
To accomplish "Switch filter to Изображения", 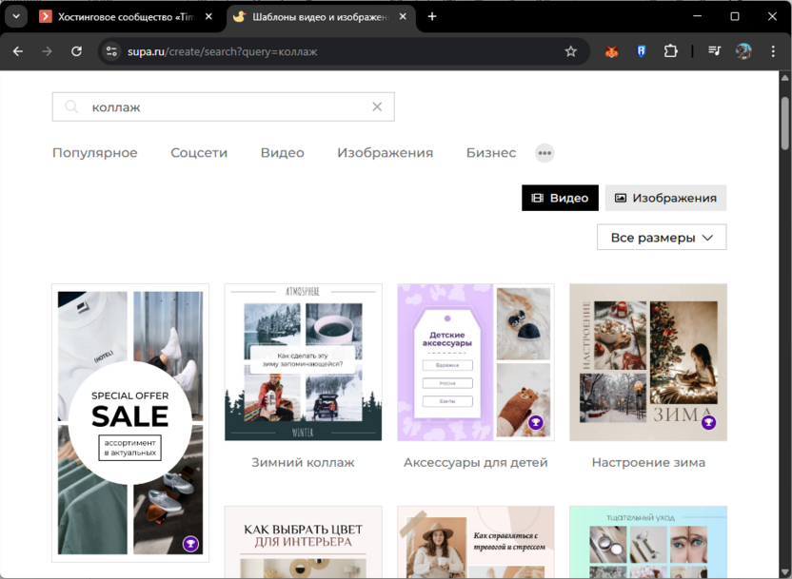I will 665,198.
